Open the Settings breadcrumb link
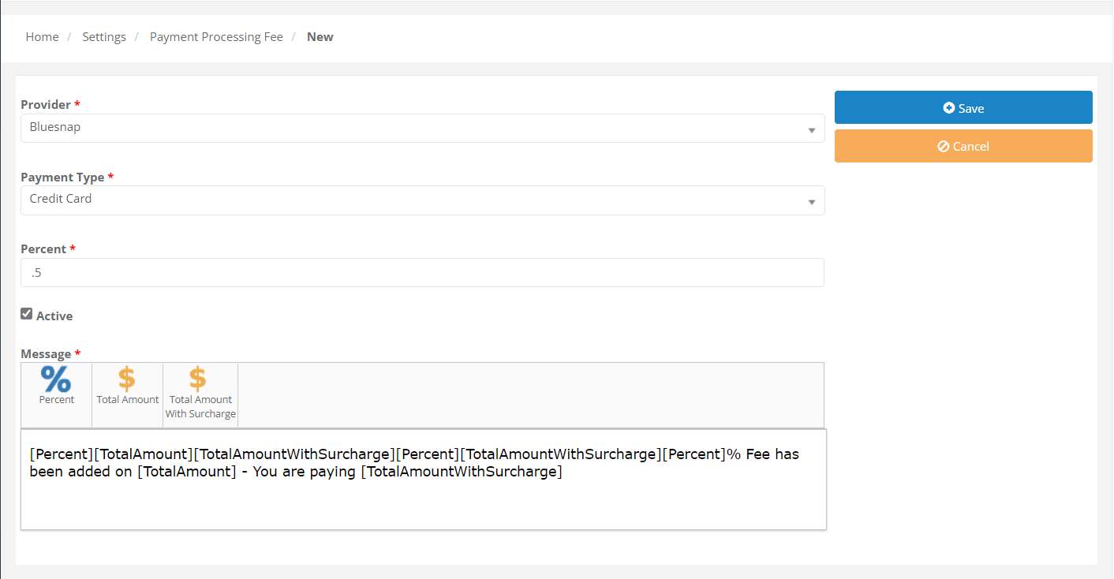Image resolution: width=1114 pixels, height=579 pixels. click(x=104, y=37)
